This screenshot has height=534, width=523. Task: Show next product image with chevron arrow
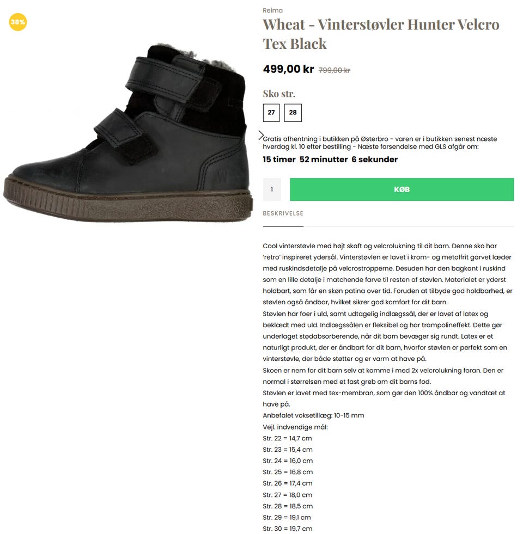261,135
